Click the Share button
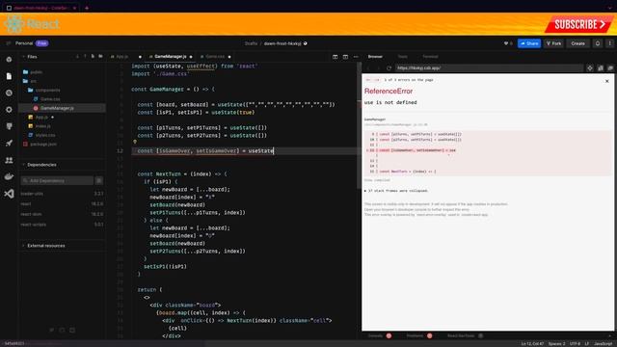Viewport: 617px width, 347px height. [529, 43]
